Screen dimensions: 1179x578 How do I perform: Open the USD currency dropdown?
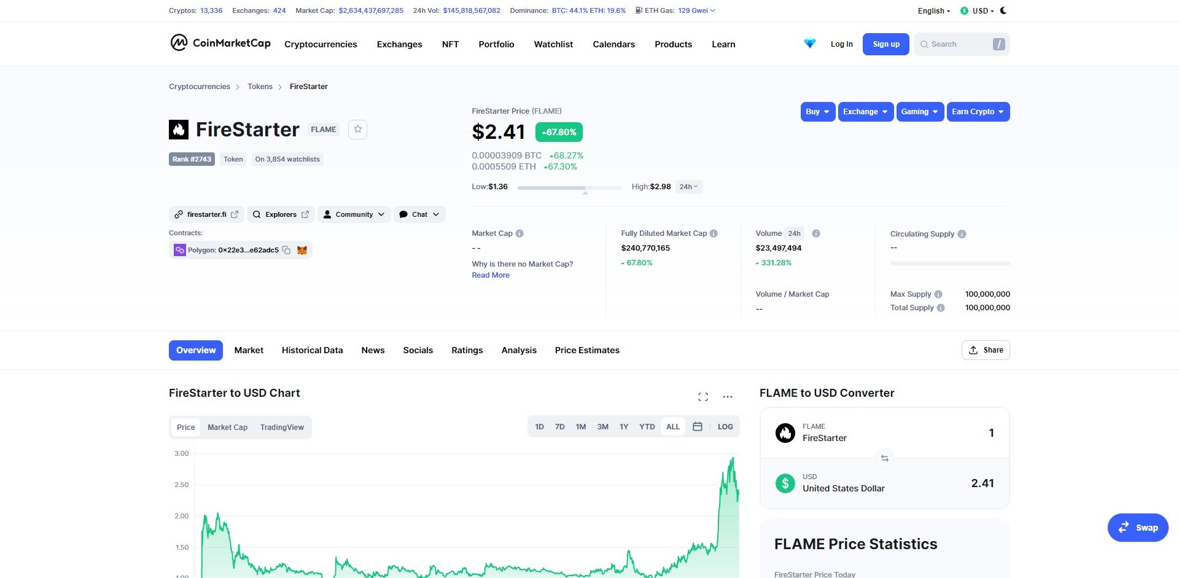click(x=977, y=10)
